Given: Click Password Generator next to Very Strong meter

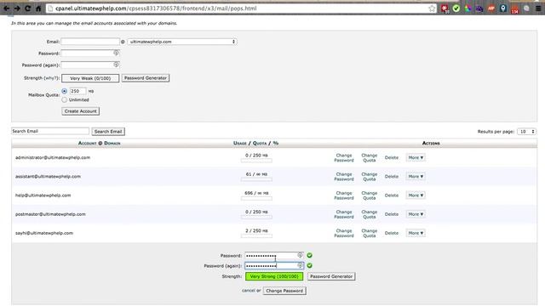Looking at the screenshot, I should point(331,276).
